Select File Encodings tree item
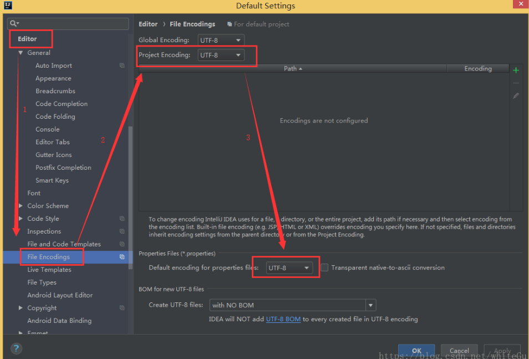Image resolution: width=529 pixels, height=359 pixels. pos(49,257)
